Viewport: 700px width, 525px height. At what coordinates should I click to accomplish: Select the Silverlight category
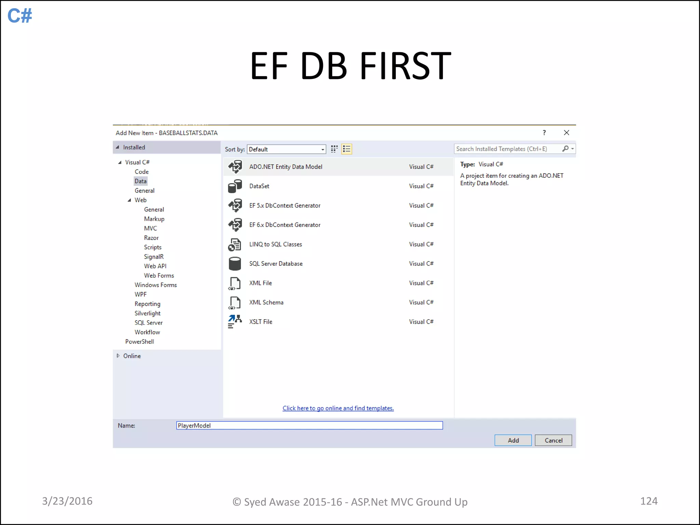[147, 313]
